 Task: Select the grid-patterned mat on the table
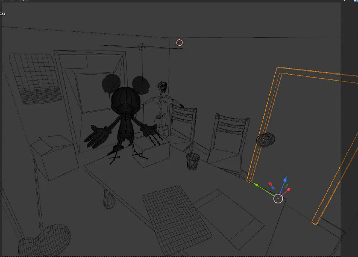click(177, 220)
